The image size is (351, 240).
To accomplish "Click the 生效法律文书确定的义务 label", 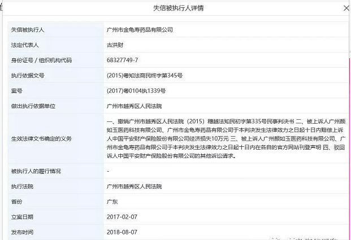I will click(x=42, y=138).
